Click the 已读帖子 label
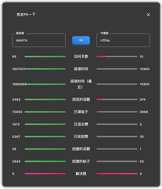The height and width of the screenshot is (189, 162). tap(81, 112)
